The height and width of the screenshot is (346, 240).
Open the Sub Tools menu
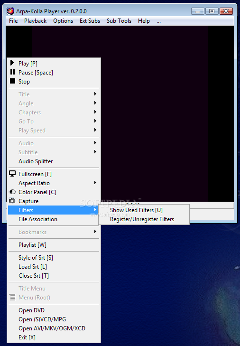tap(119, 21)
